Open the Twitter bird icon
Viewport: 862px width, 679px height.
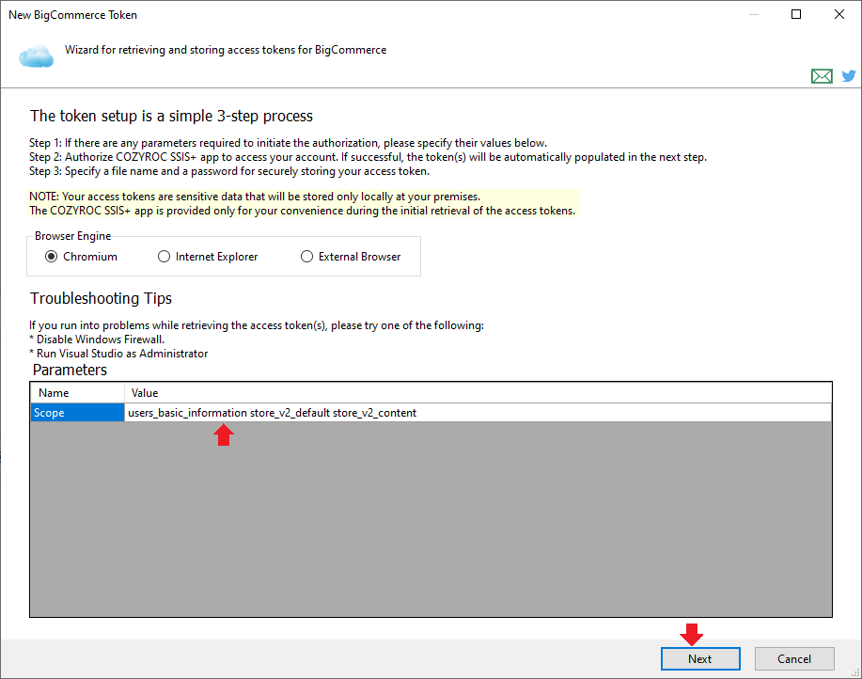pyautogui.click(x=849, y=75)
